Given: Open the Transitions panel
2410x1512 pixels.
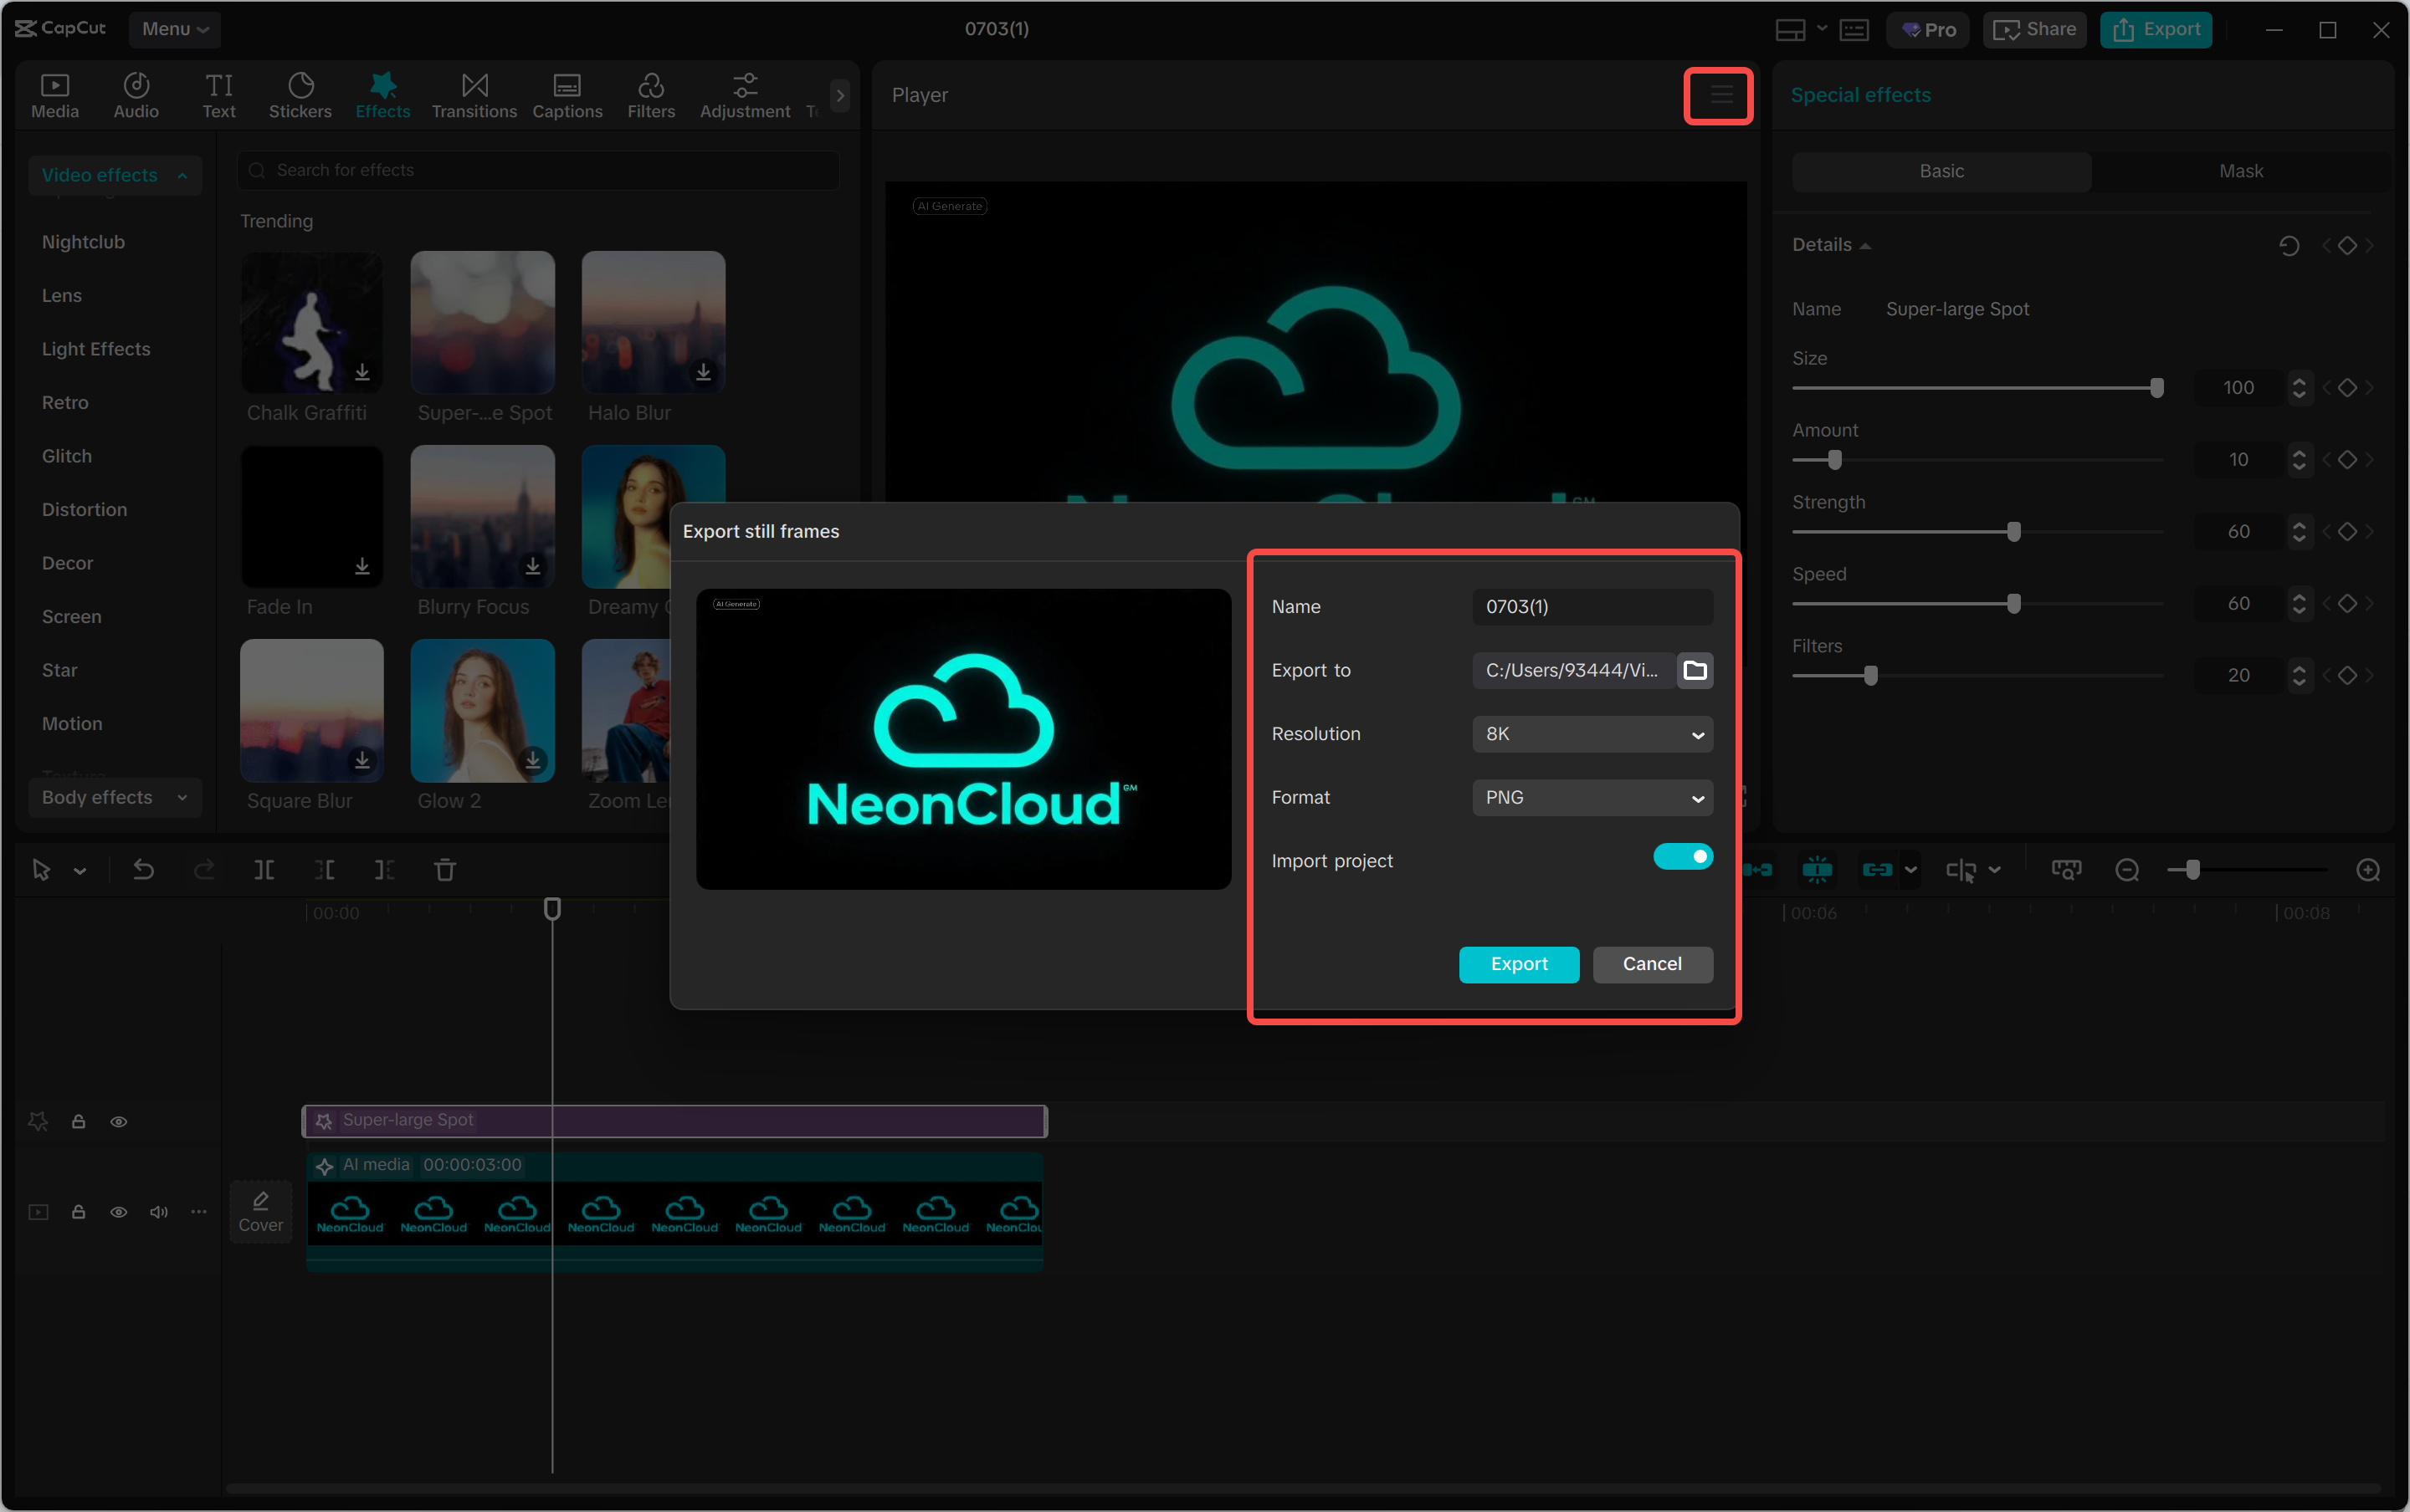Looking at the screenshot, I should tap(473, 95).
